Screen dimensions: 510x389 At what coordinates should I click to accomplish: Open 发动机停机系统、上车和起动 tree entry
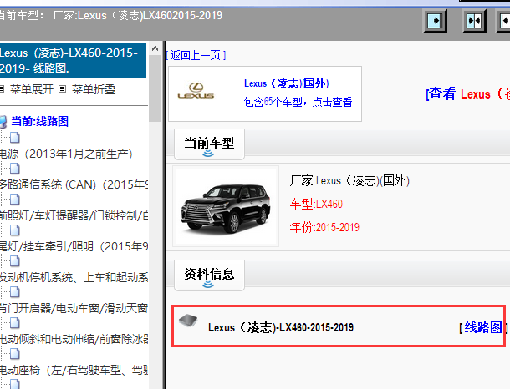pos(74,277)
